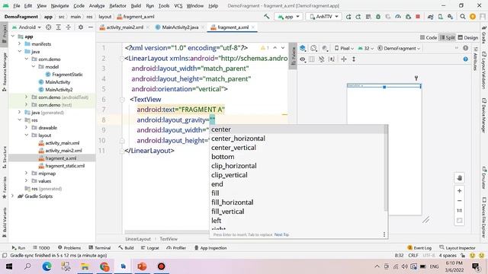
Task: Open the AVD Manager device icon
Action: tap(441, 17)
